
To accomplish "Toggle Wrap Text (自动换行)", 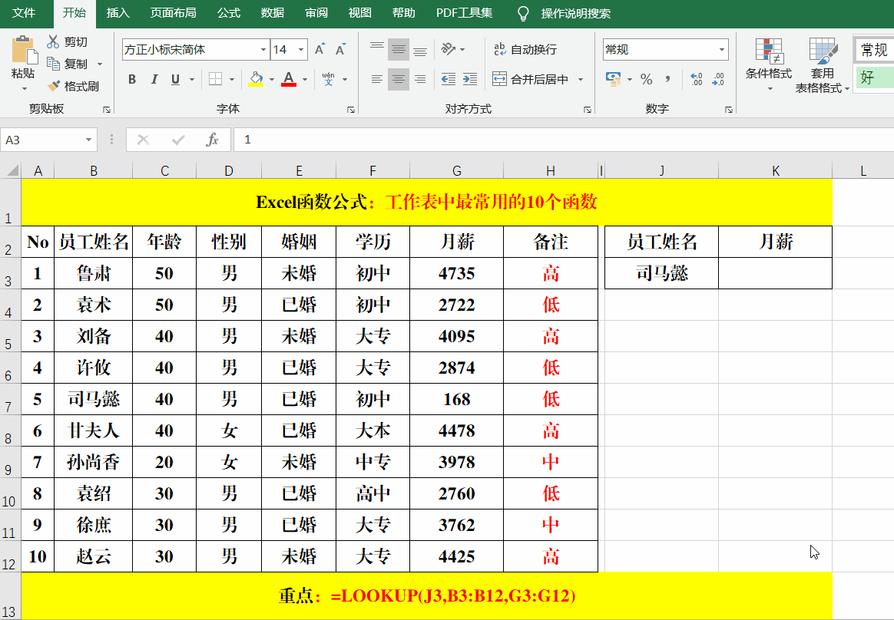I will pyautogui.click(x=525, y=50).
